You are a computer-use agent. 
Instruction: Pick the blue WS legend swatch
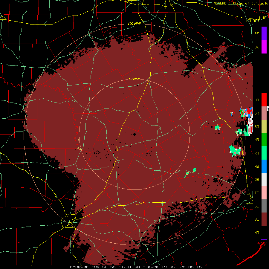click(264, 166)
